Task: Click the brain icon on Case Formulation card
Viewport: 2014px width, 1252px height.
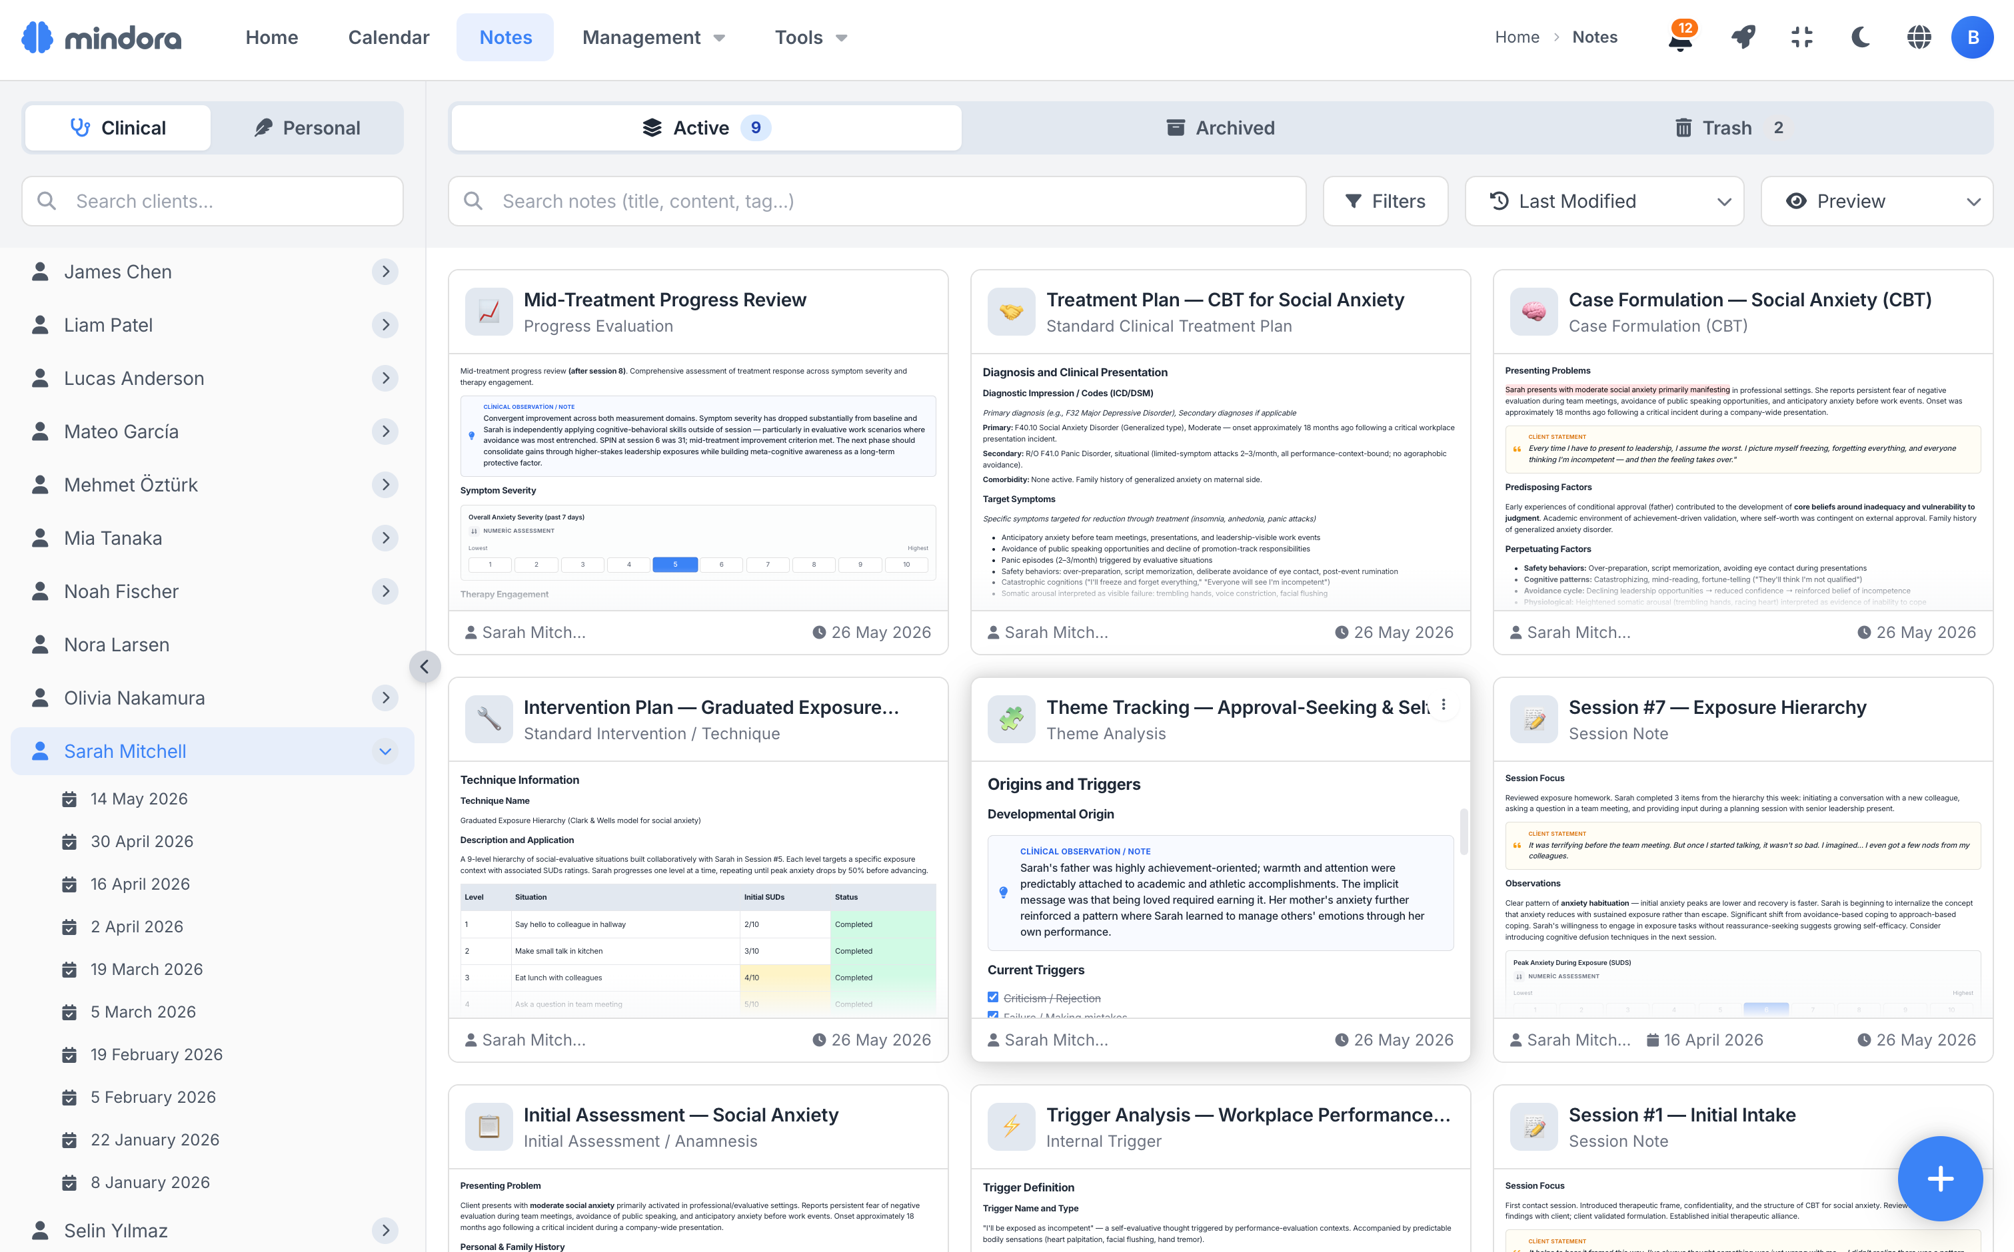Action: 1533,312
